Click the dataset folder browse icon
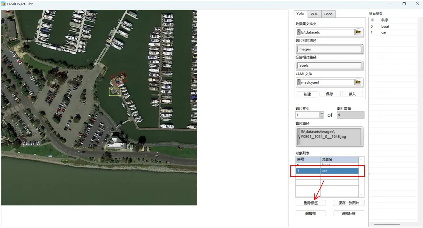Image resolution: width=423 pixels, height=228 pixels. pyautogui.click(x=358, y=32)
